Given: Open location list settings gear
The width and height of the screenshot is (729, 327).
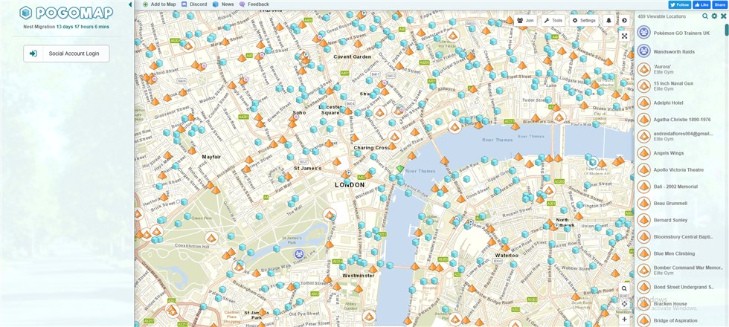Looking at the screenshot, I should click(714, 16).
